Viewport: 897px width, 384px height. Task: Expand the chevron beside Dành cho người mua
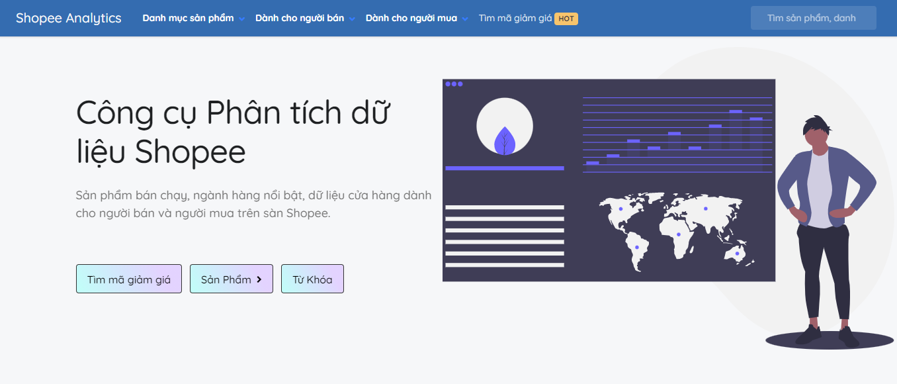(x=465, y=19)
